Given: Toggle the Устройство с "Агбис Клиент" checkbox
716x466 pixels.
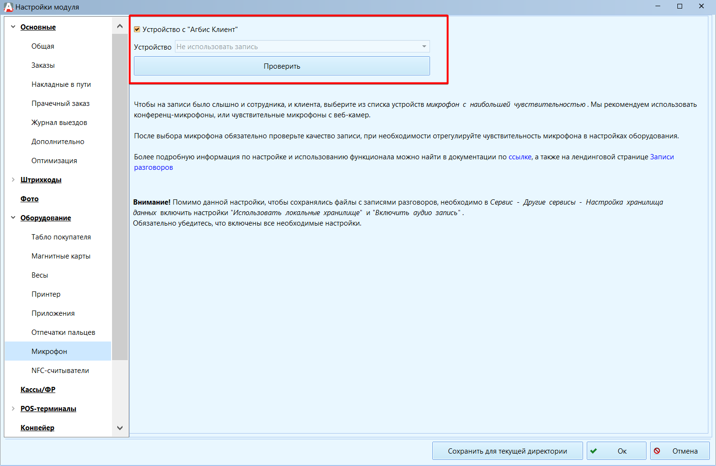Looking at the screenshot, I should [x=137, y=30].
